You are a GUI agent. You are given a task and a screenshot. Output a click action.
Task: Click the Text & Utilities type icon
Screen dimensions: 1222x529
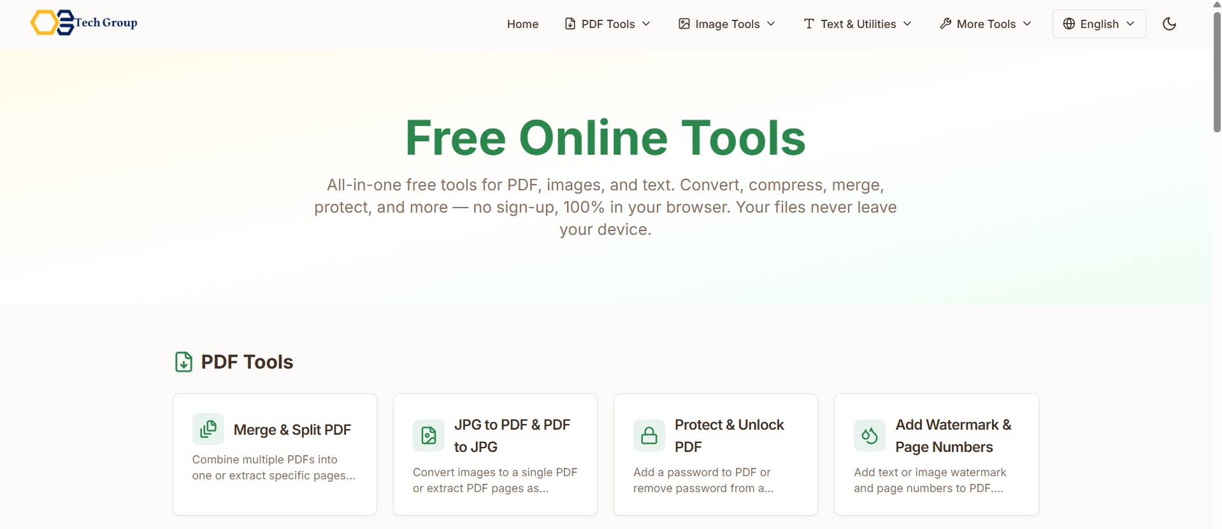809,24
